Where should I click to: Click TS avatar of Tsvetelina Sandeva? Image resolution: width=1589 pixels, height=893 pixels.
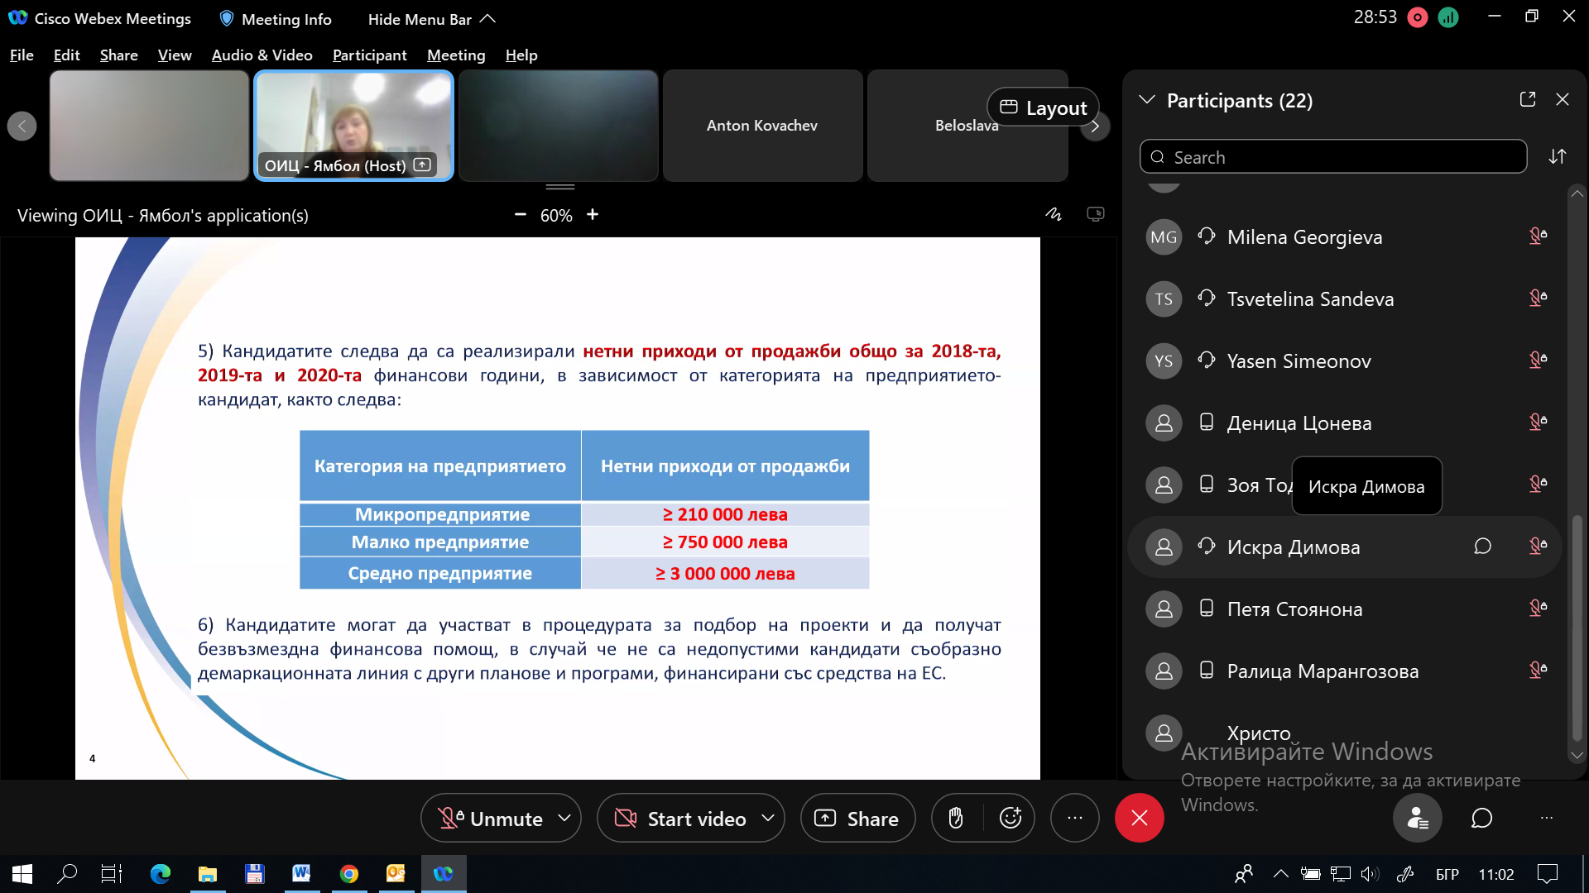point(1164,298)
